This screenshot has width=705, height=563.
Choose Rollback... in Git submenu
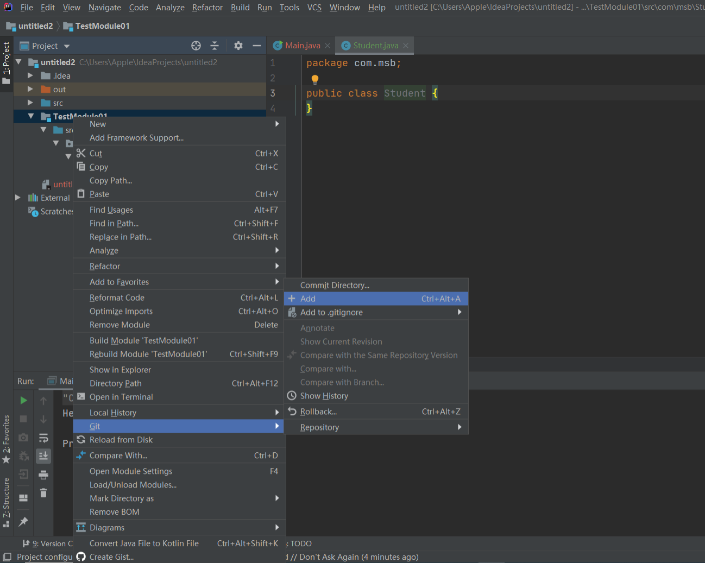tap(376, 412)
